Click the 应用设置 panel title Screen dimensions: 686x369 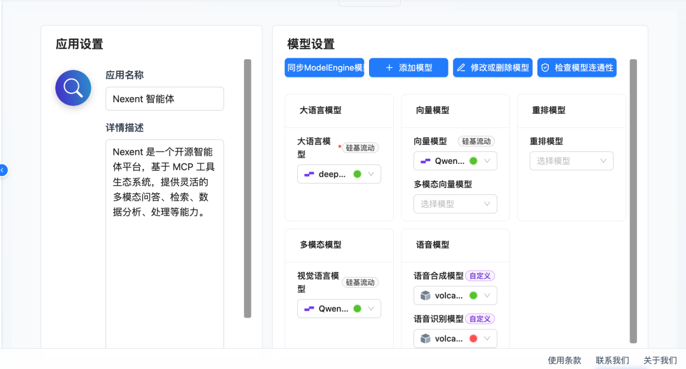click(x=79, y=44)
